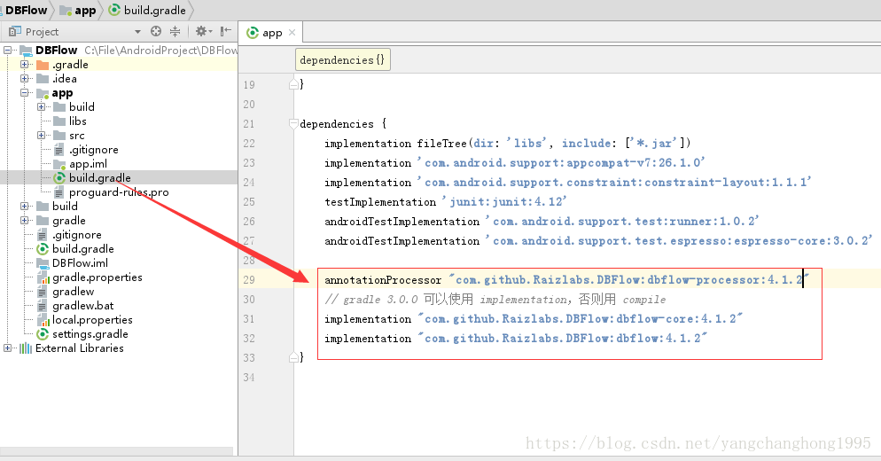Click the appcompat-v7 dependency line

514,163
